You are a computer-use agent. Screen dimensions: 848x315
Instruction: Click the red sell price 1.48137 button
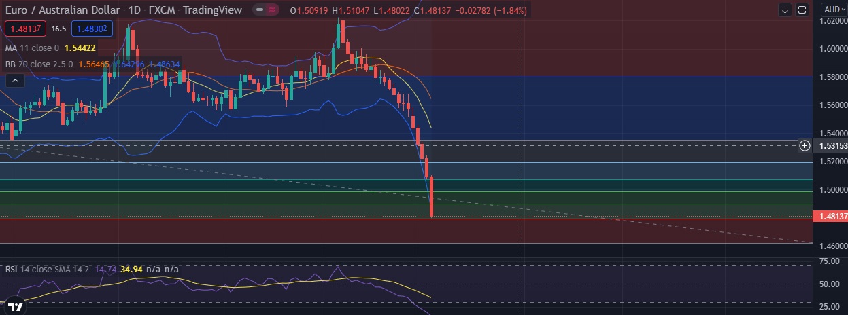pos(24,29)
